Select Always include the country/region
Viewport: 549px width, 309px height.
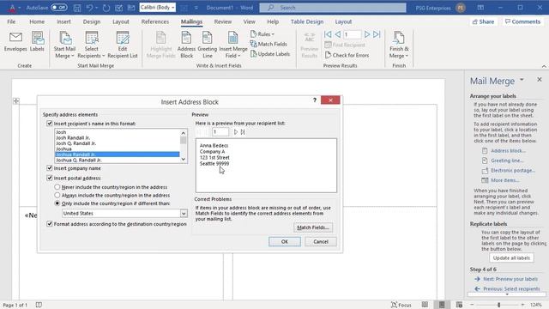pyautogui.click(x=57, y=195)
